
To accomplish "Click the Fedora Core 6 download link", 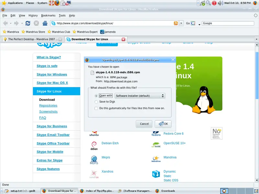I will pos(174,134).
